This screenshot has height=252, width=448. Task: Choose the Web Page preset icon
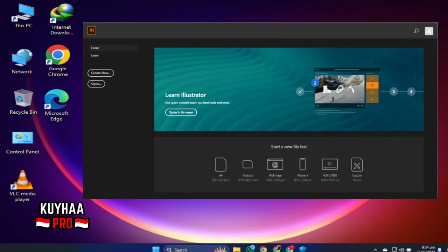tap(275, 164)
